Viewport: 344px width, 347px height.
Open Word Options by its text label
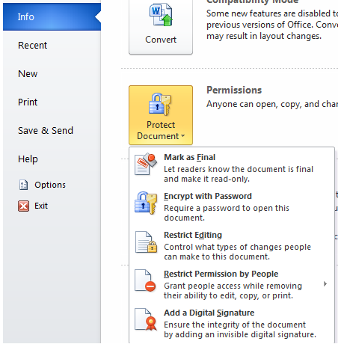tap(50, 185)
